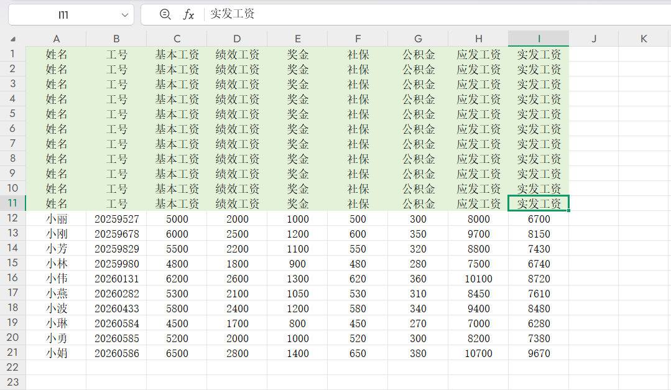
Task: Click the formula bar showing 实发工资
Action: pyautogui.click(x=435, y=14)
